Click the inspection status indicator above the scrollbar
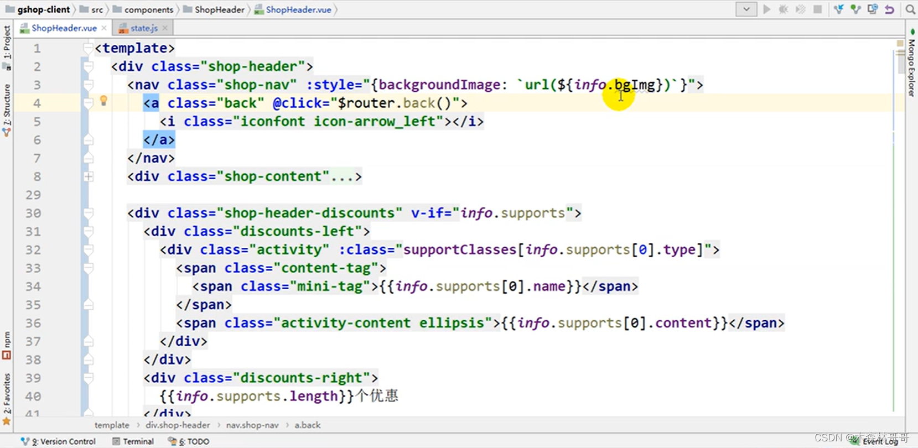The image size is (918, 448). coord(900,43)
